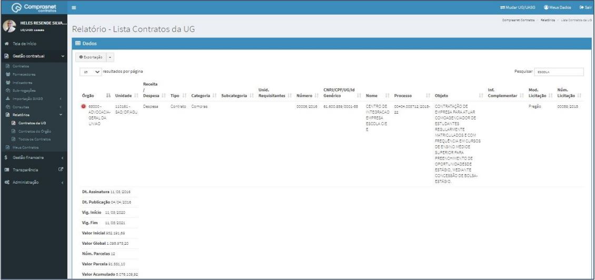Screen dimensions: 595x280
Task: Expand the Consultas sidebar item
Action: pos(34,107)
